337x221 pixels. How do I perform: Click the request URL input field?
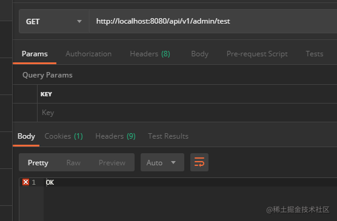[213, 21]
